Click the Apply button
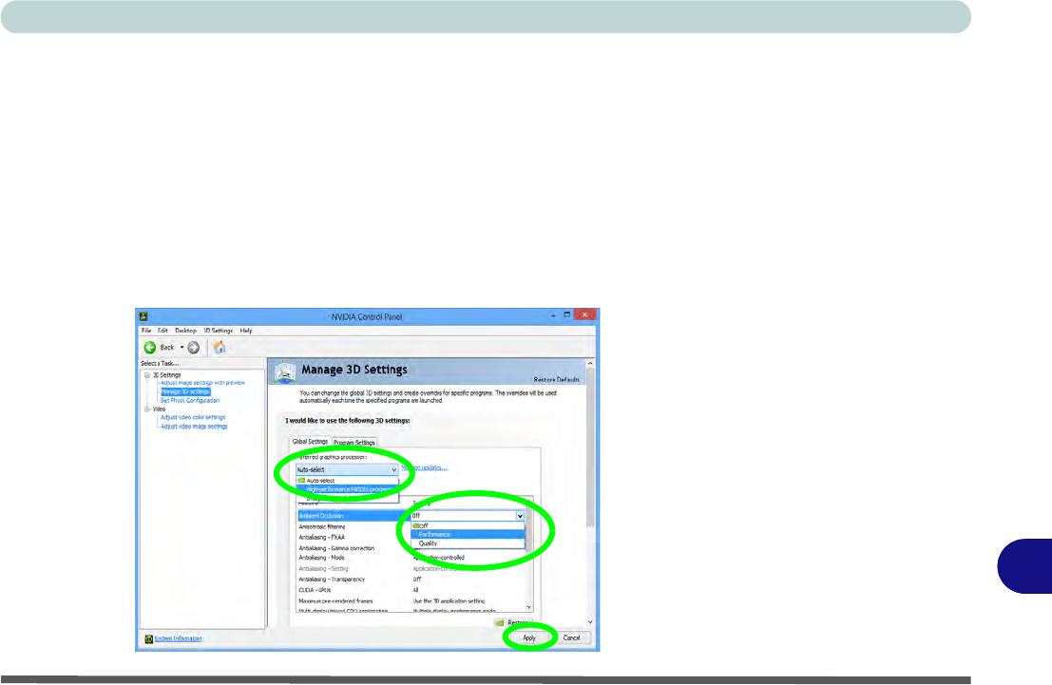The image size is (1052, 685). [x=529, y=638]
